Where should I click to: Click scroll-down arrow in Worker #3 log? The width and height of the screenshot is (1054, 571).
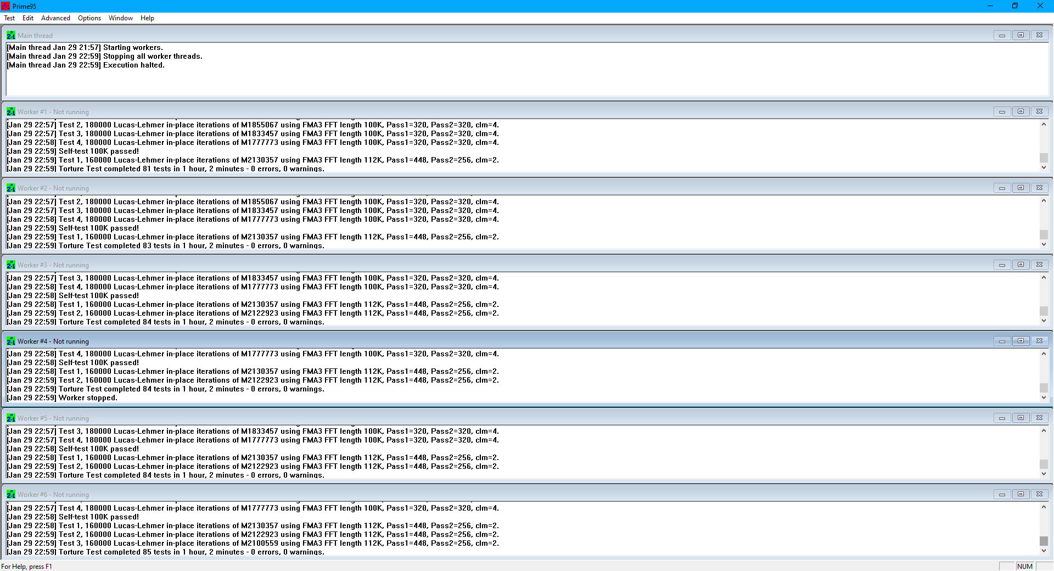point(1044,321)
